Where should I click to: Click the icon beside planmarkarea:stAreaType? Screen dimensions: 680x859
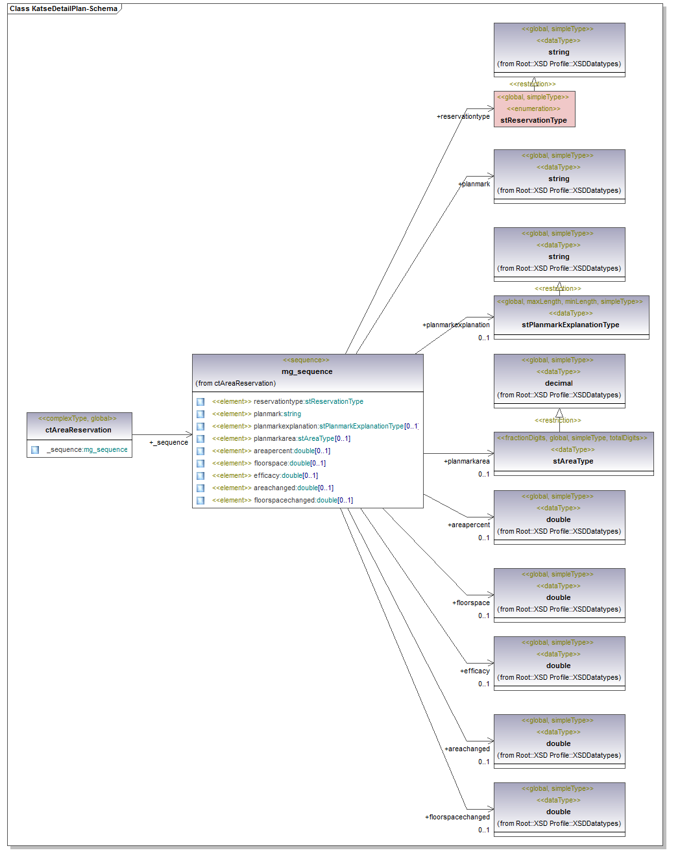(200, 439)
